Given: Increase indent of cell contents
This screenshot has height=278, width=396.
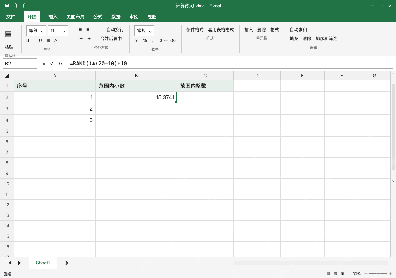Looking at the screenshot, I should 89,39.
